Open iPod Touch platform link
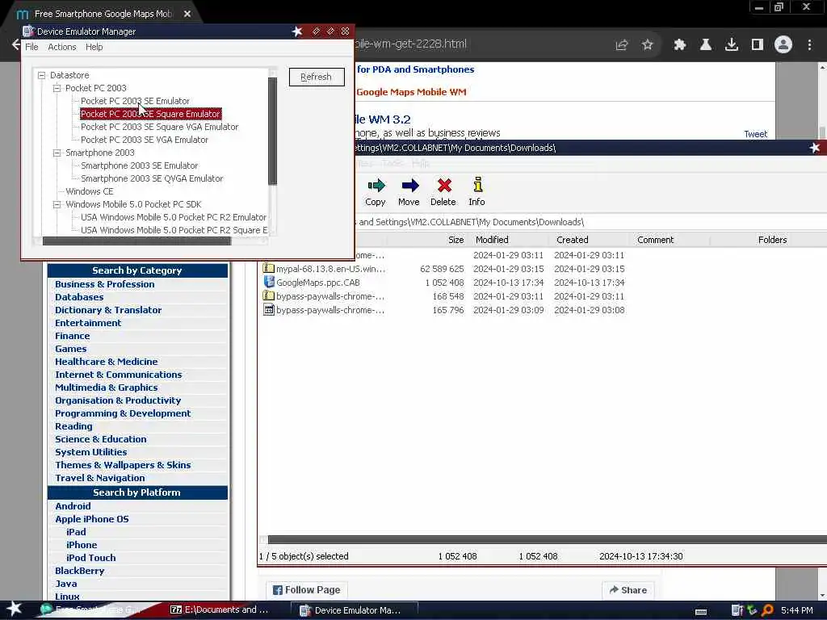 (x=90, y=558)
